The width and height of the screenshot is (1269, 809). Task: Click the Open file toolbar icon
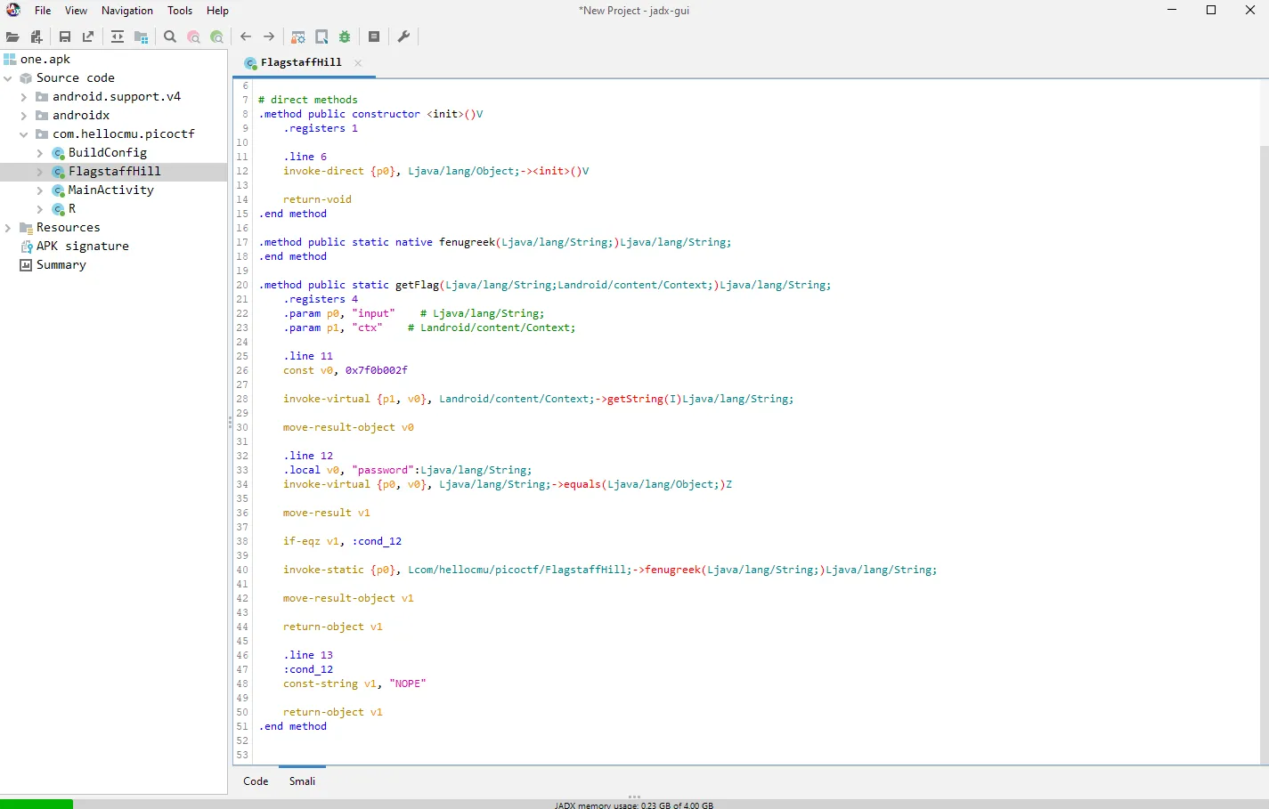(12, 36)
